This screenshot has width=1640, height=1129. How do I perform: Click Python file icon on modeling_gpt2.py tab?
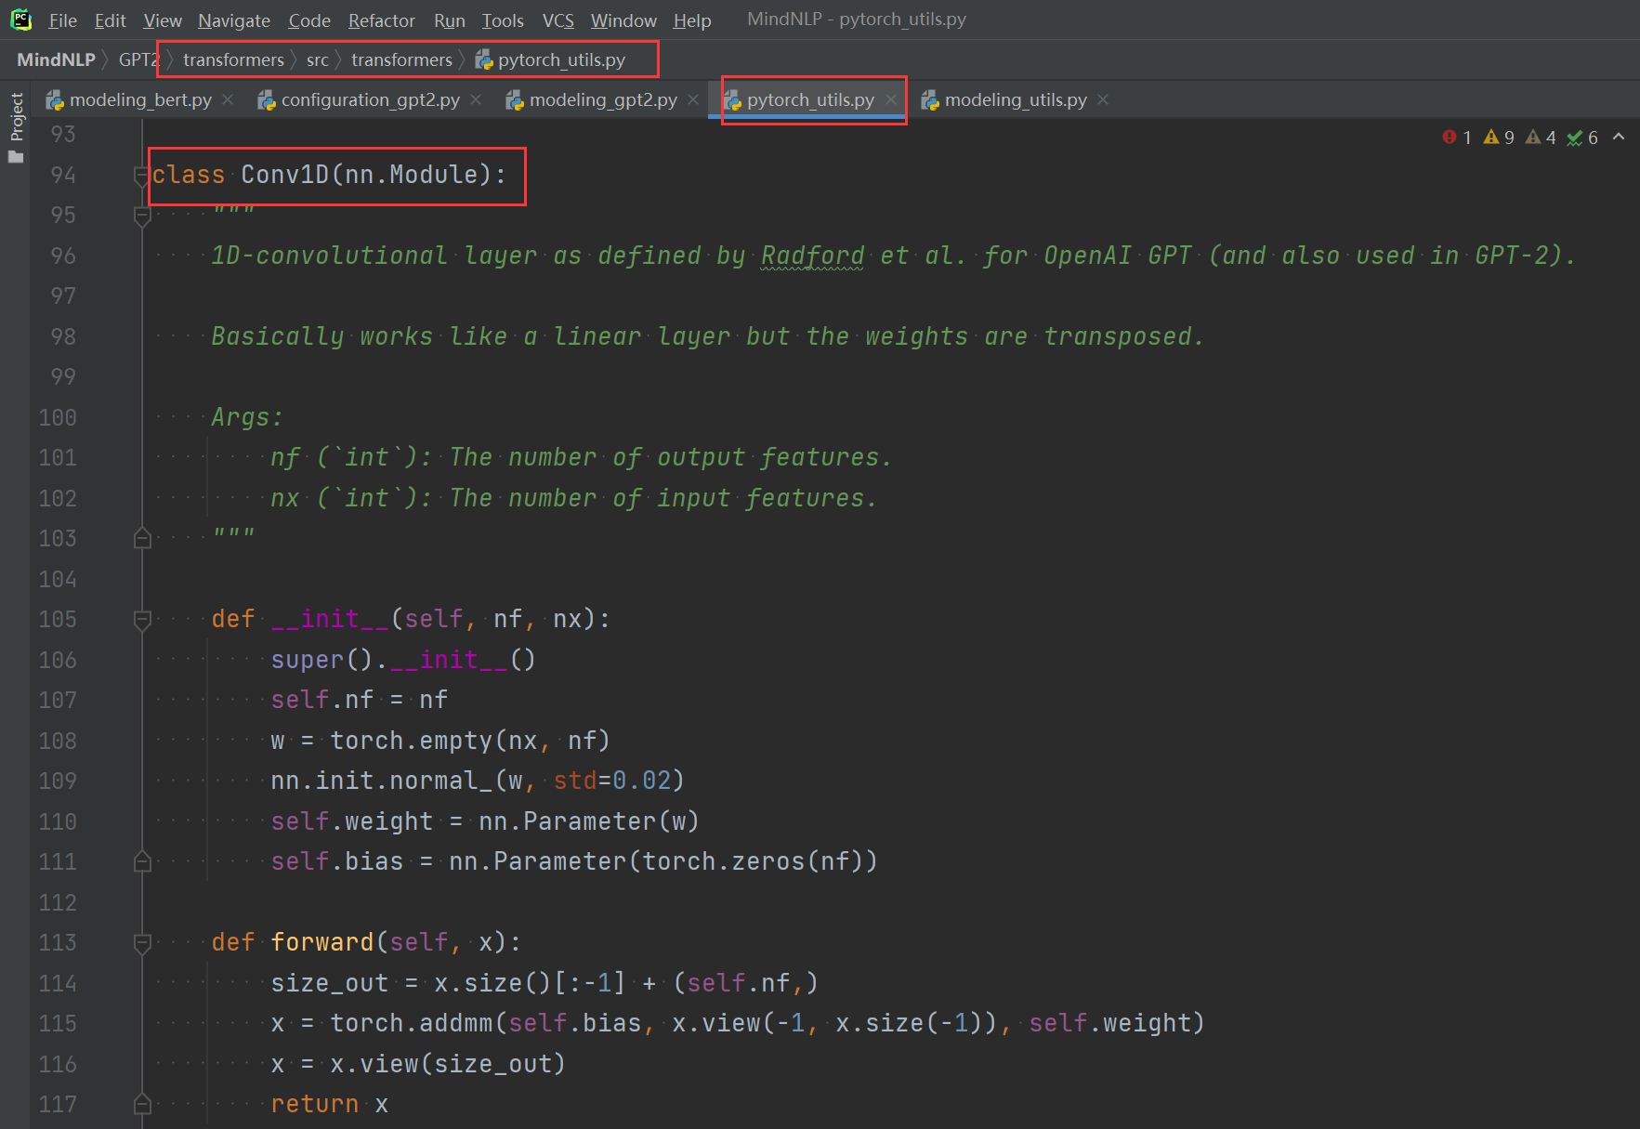[515, 100]
